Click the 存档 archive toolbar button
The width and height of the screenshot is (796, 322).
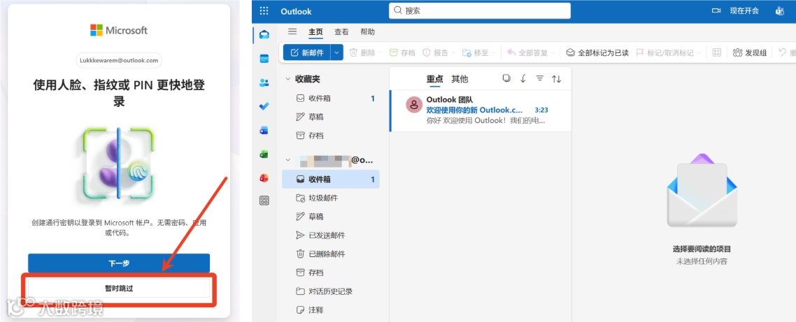tap(403, 53)
